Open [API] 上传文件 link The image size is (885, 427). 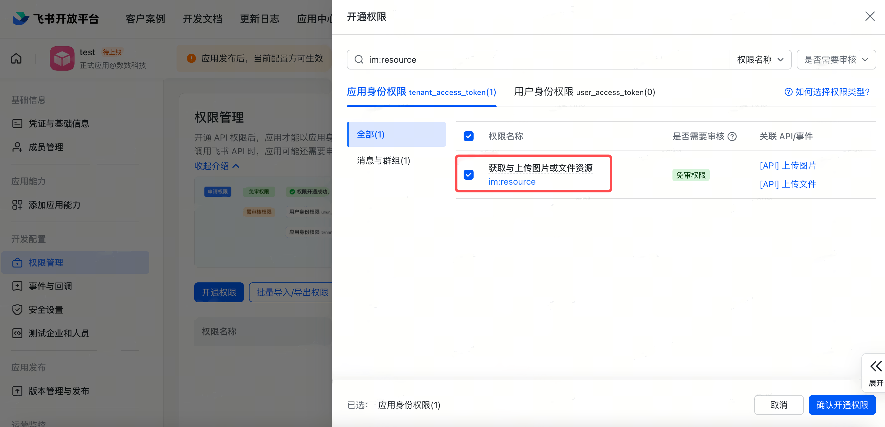pyautogui.click(x=787, y=184)
